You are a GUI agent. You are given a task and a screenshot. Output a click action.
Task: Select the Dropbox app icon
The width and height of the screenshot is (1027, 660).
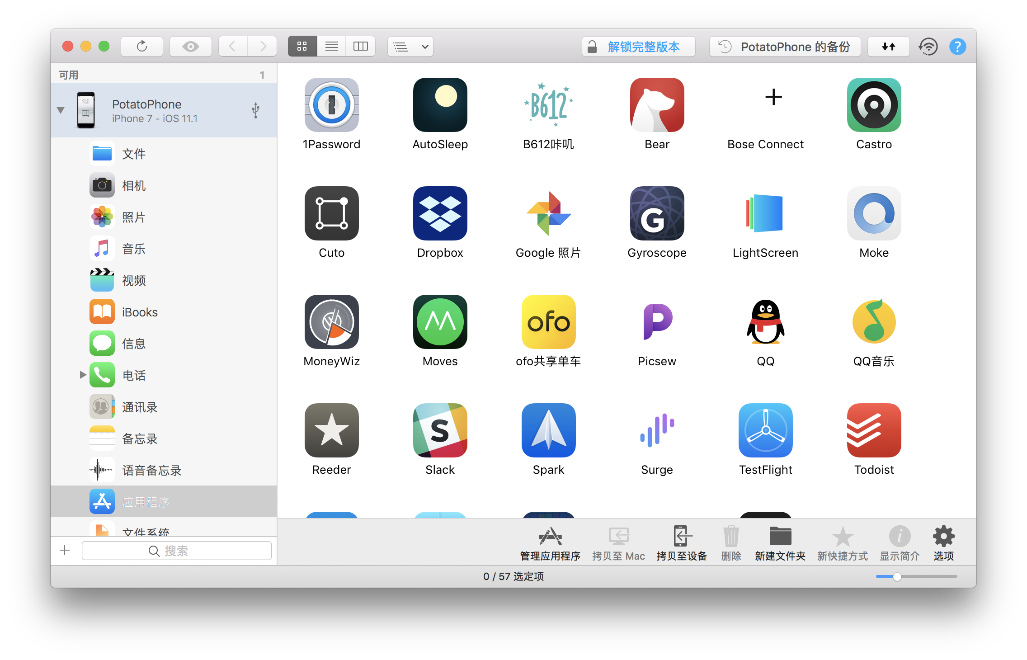pyautogui.click(x=440, y=213)
